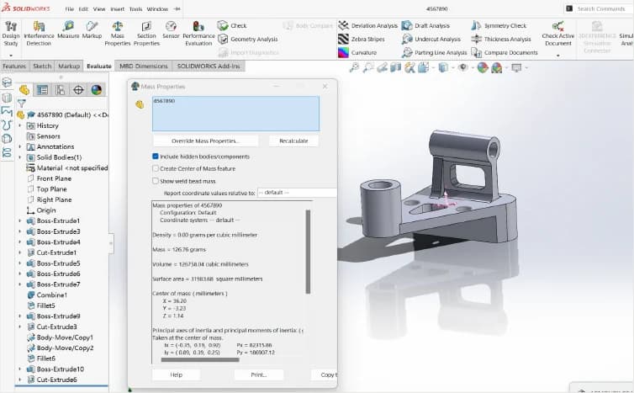634x393 pixels.
Task: Open the Insert menu
Action: tap(117, 9)
